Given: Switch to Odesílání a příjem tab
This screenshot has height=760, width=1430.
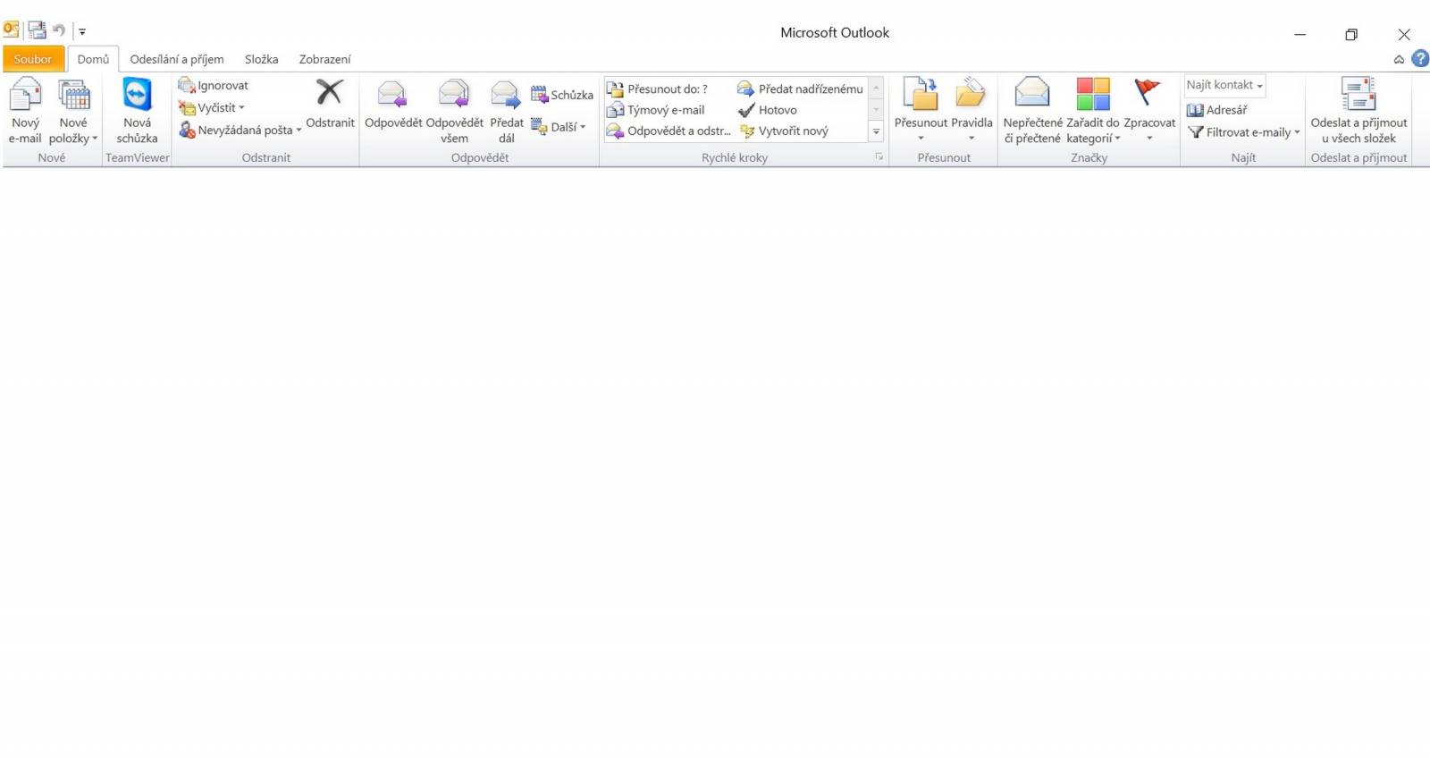Looking at the screenshot, I should (x=177, y=59).
